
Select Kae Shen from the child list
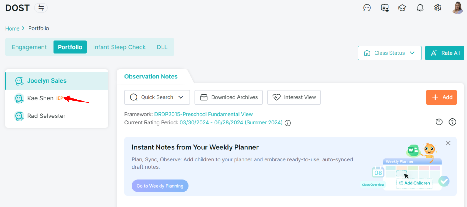tap(40, 98)
